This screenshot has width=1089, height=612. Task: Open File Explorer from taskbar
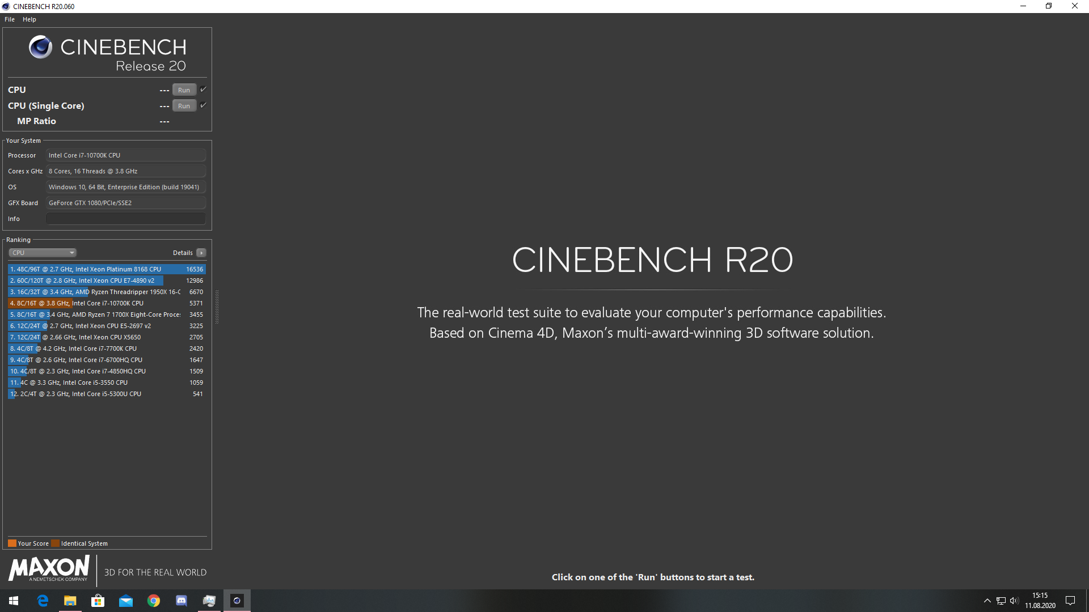click(70, 601)
